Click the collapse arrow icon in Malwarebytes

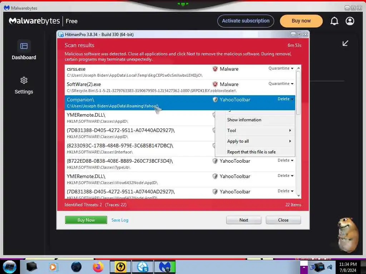tap(345, 43)
